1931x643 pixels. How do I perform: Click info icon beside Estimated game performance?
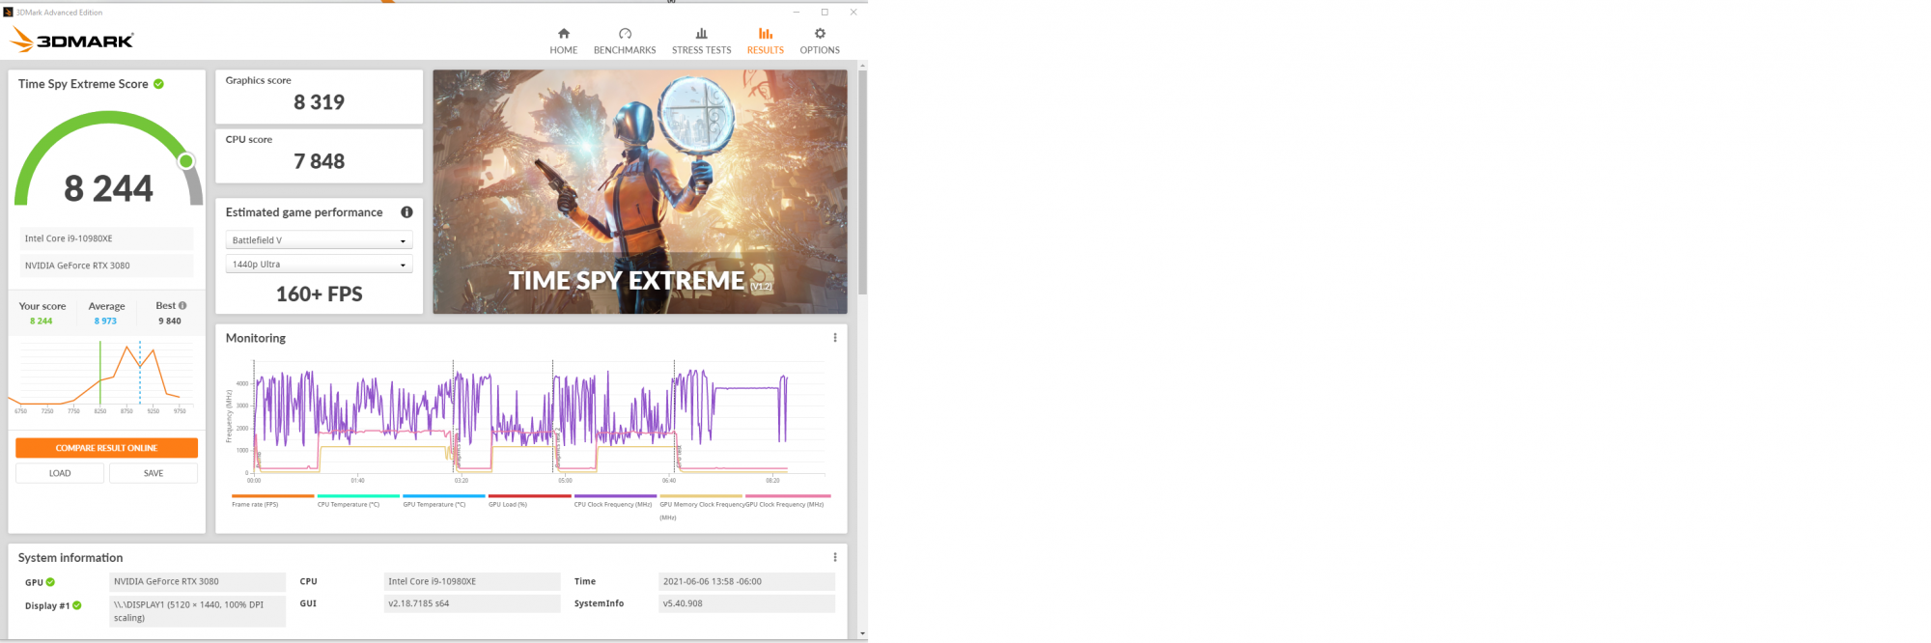pyautogui.click(x=406, y=212)
